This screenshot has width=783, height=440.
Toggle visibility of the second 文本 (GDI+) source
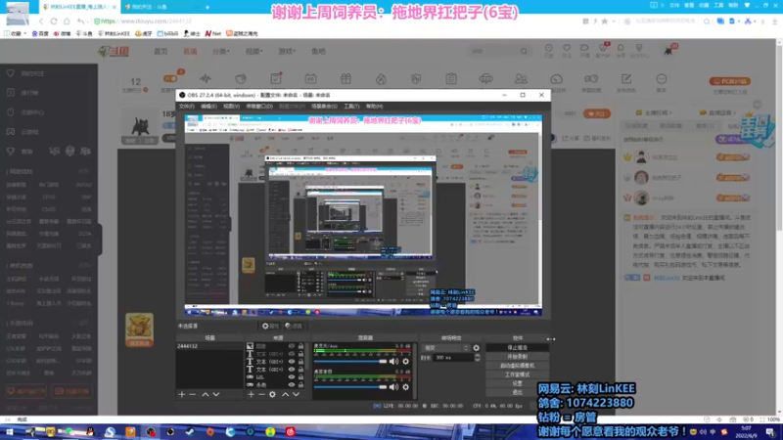[x=292, y=362]
